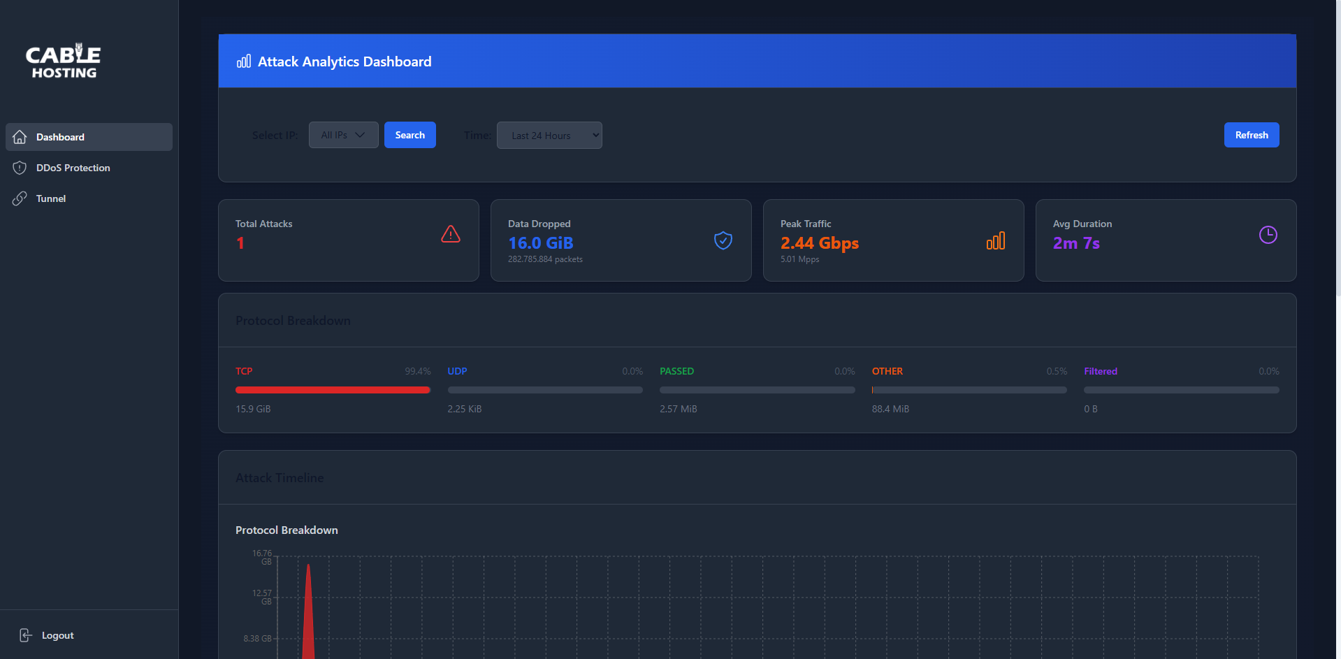Open the Last 24 Hours time dropdown
Image resolution: width=1341 pixels, height=659 pixels.
tap(549, 135)
